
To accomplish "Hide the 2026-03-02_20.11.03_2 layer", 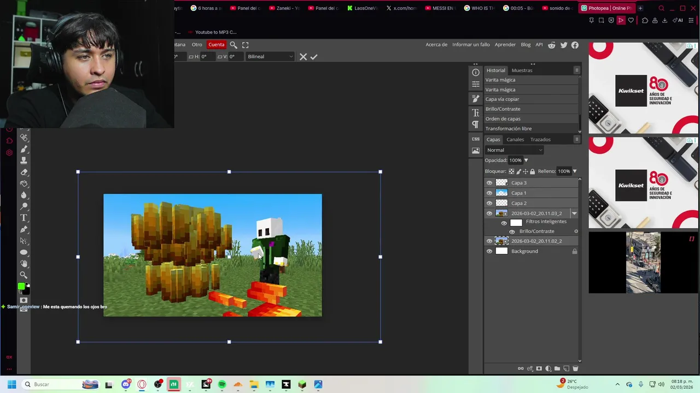I will tap(489, 213).
